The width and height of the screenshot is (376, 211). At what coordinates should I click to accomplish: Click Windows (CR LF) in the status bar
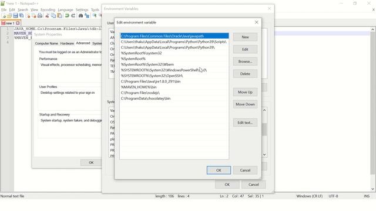[310, 196]
